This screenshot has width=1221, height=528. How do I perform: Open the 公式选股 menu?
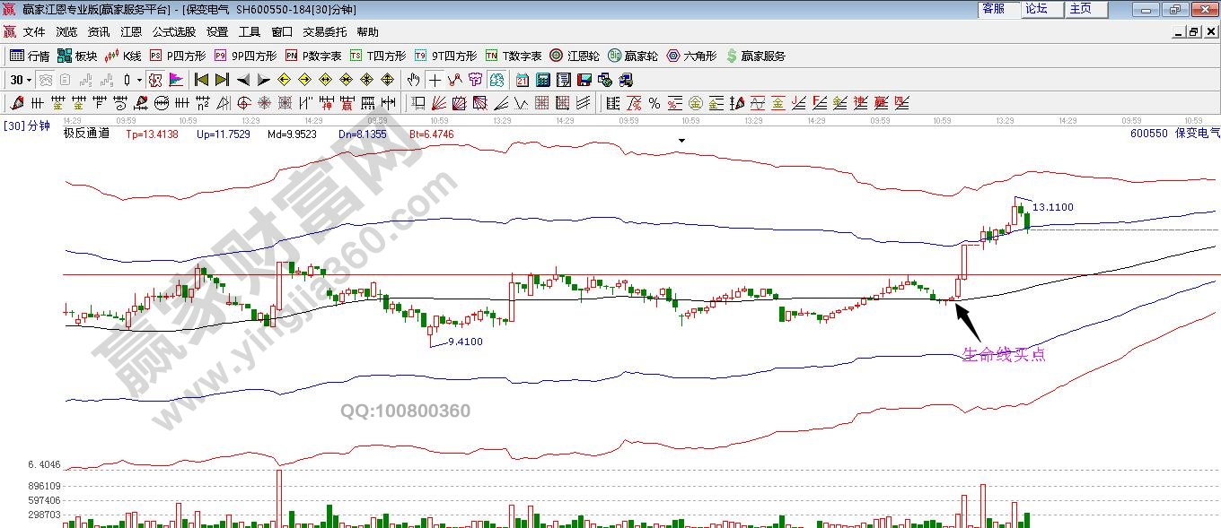point(173,31)
